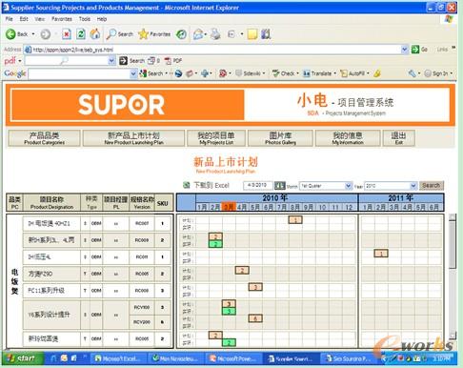Click the Print printer icon
The image size is (463, 368).
coord(215,34)
